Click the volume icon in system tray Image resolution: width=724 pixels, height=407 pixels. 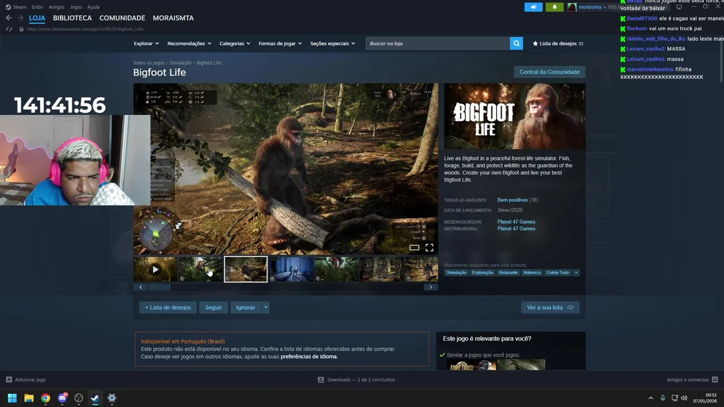tap(684, 398)
